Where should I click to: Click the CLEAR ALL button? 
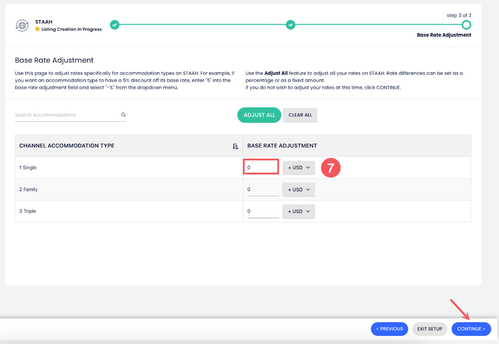point(300,115)
